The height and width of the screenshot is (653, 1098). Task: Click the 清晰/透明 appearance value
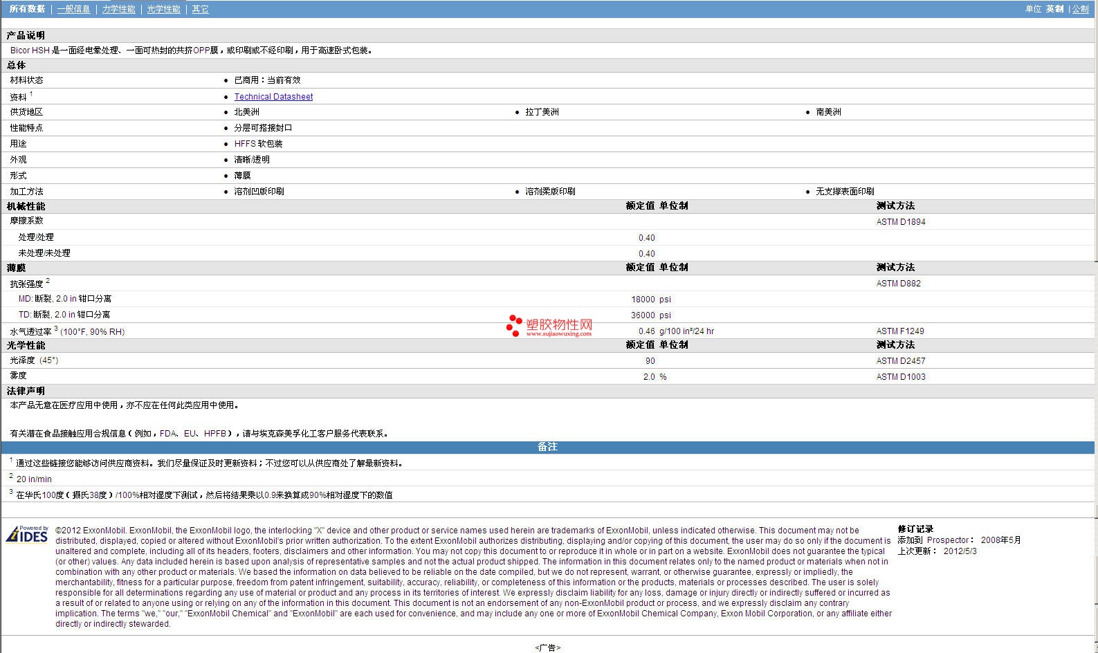[252, 160]
